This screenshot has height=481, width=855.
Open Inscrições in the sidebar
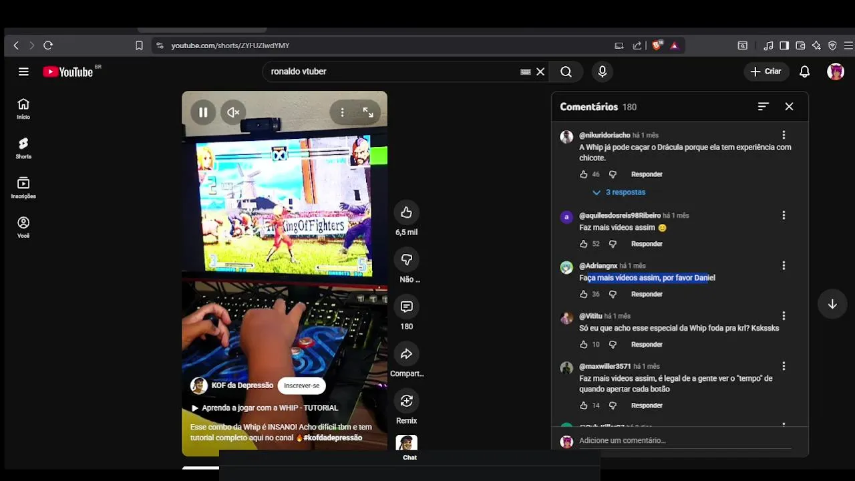pyautogui.click(x=23, y=188)
